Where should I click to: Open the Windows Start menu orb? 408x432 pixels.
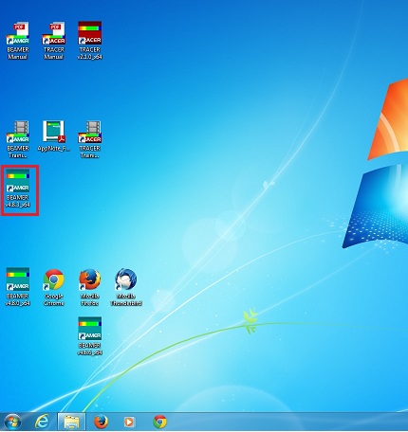pyautogui.click(x=12, y=422)
